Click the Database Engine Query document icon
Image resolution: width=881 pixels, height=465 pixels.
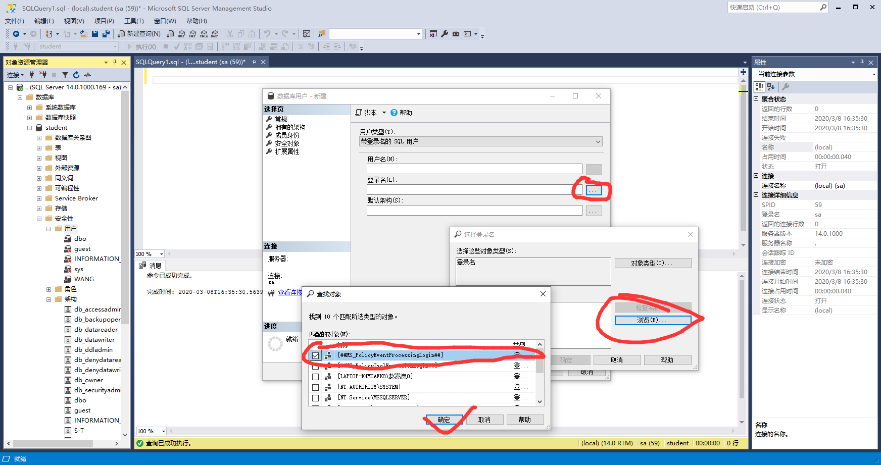click(x=170, y=34)
